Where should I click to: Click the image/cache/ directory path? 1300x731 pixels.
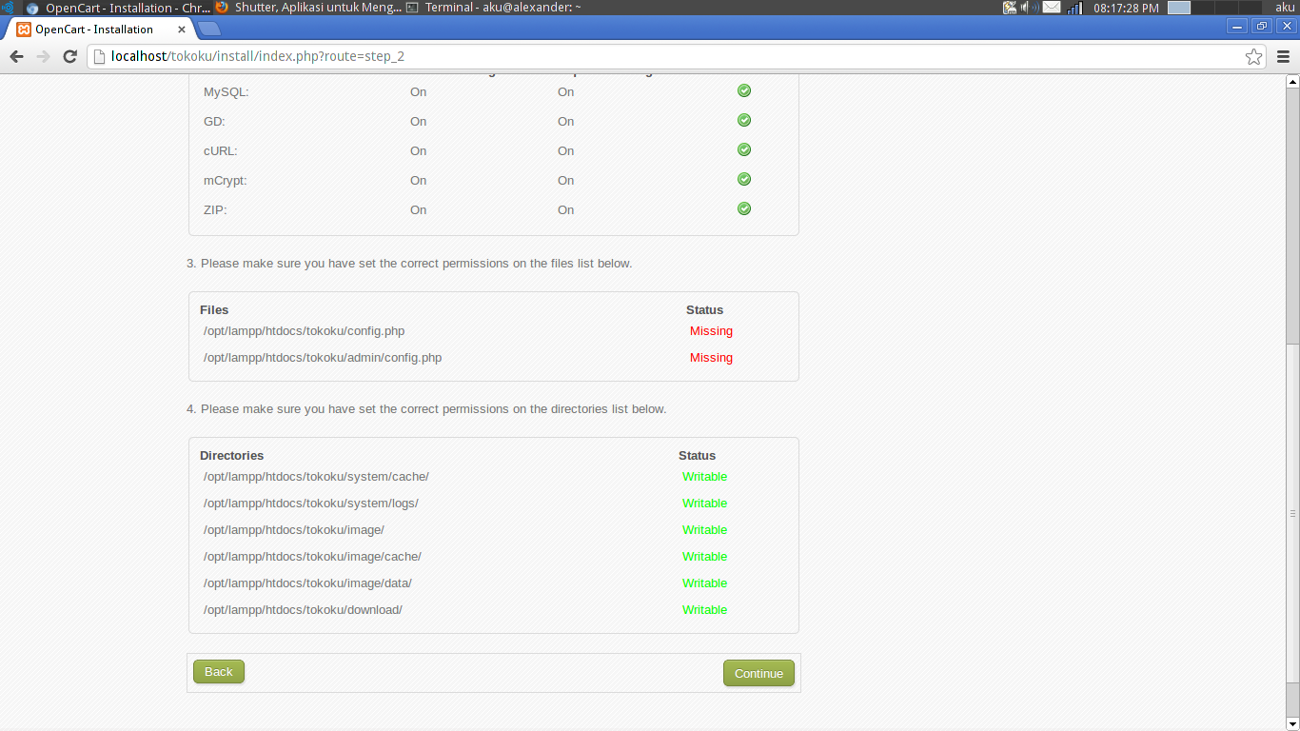(x=312, y=557)
